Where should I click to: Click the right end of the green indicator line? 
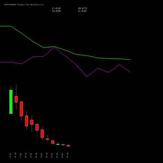pos(130,60)
